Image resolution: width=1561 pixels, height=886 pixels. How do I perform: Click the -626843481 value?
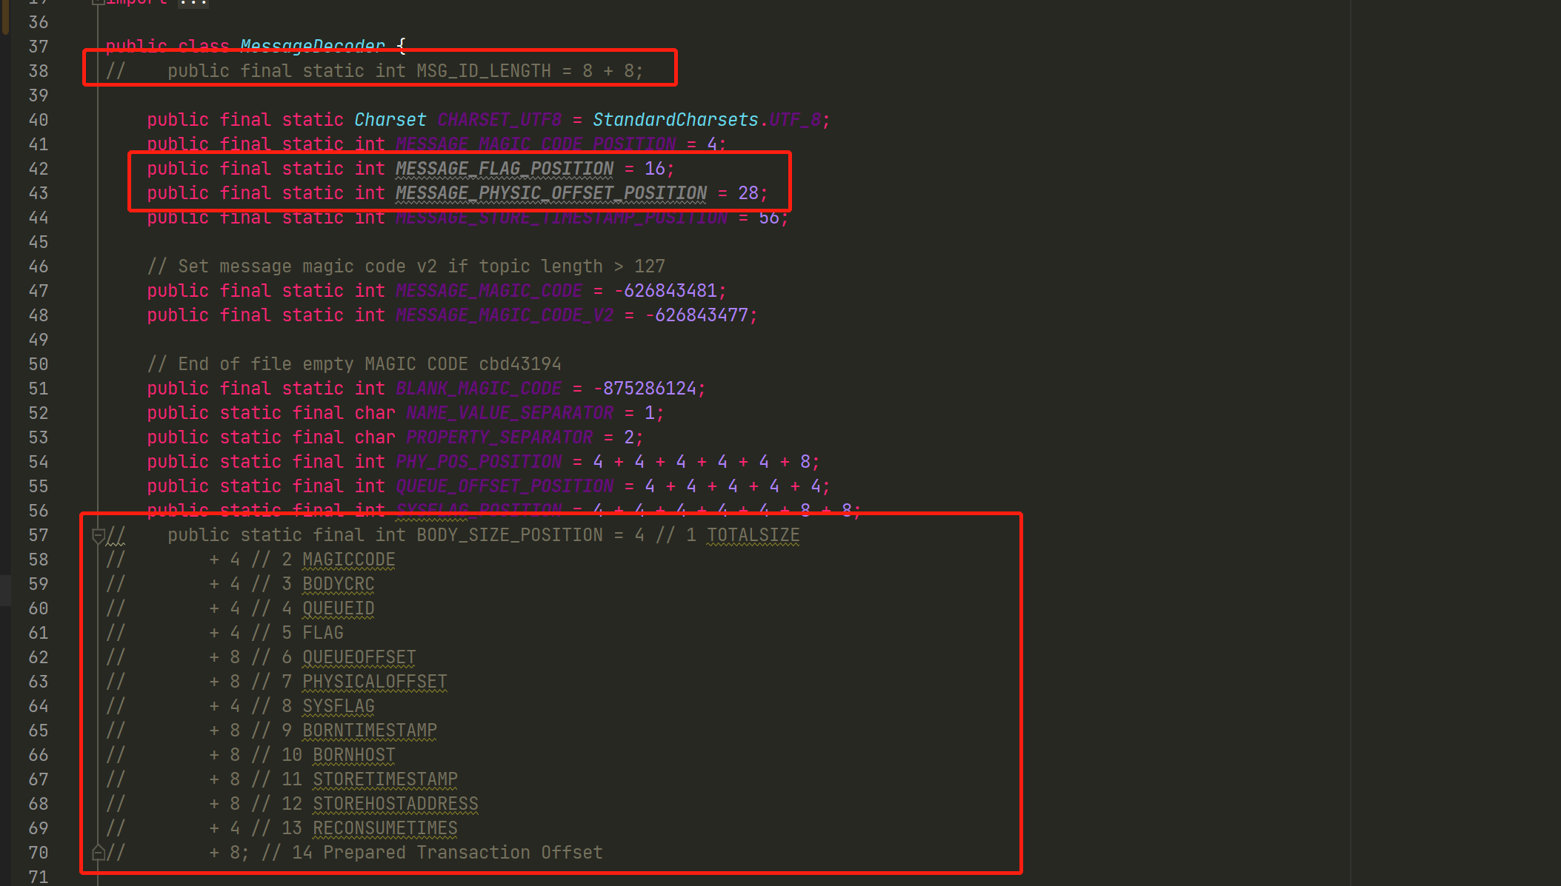(665, 291)
